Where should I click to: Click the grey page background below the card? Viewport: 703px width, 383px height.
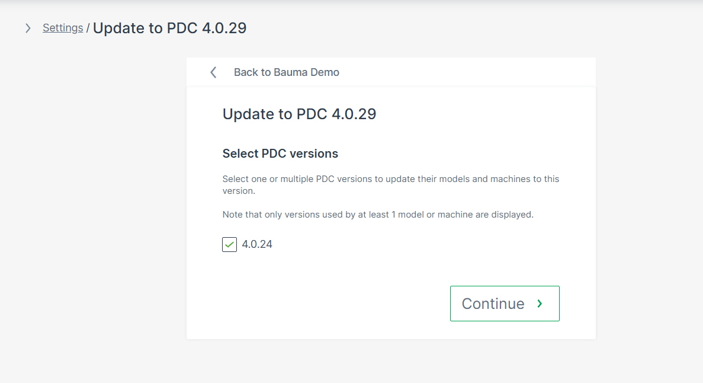click(x=391, y=362)
